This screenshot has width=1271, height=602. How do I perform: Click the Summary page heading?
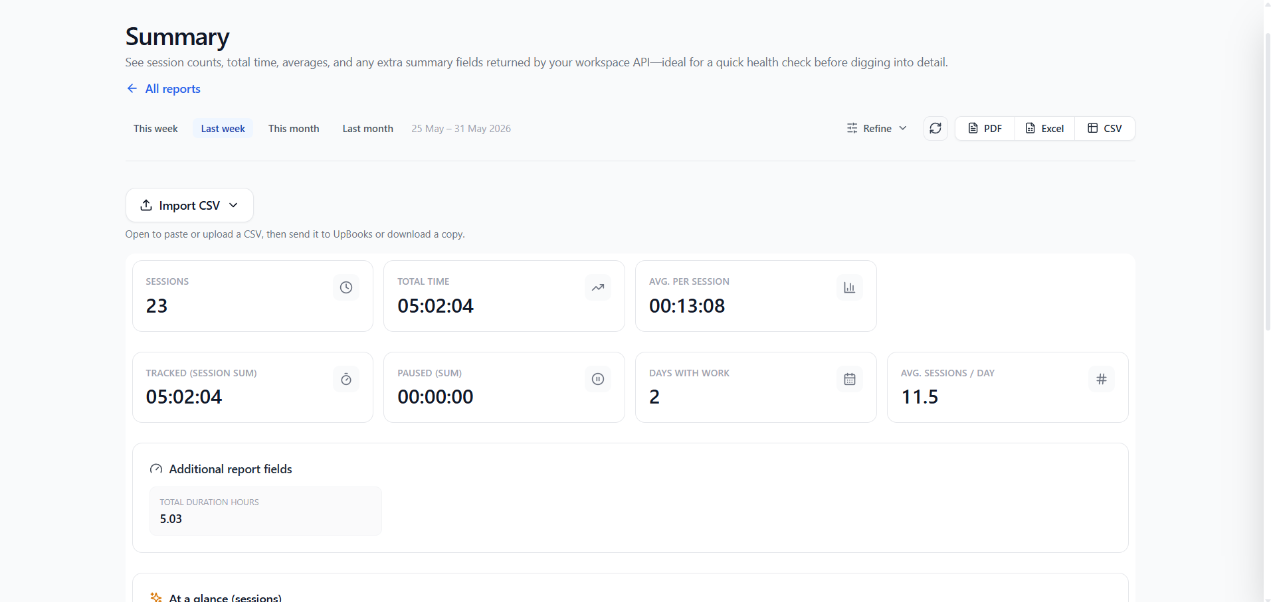pyautogui.click(x=177, y=37)
